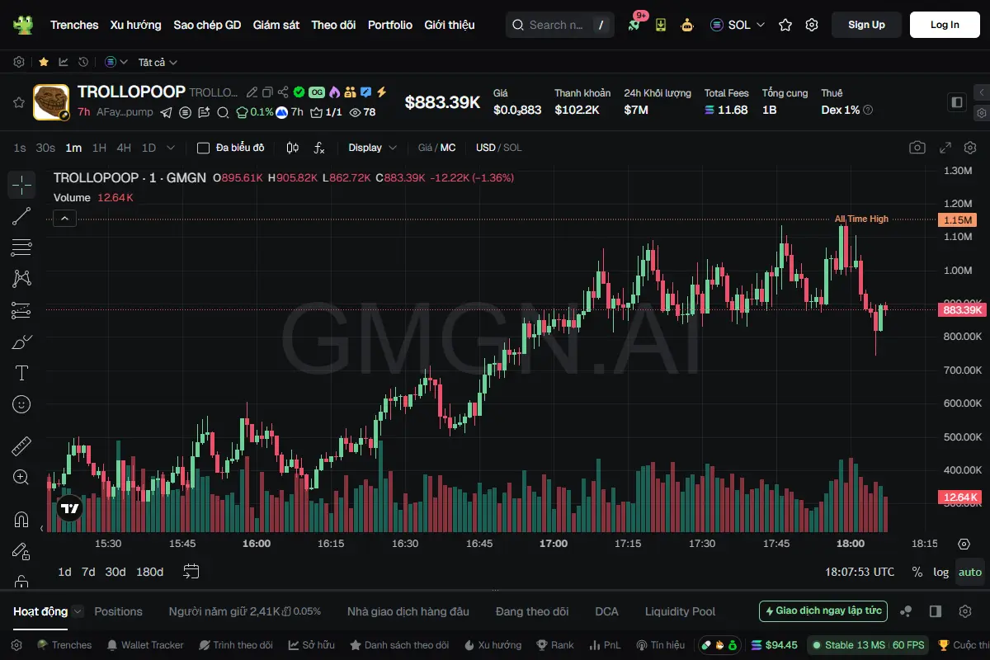Open the emoji icons tool

click(21, 404)
